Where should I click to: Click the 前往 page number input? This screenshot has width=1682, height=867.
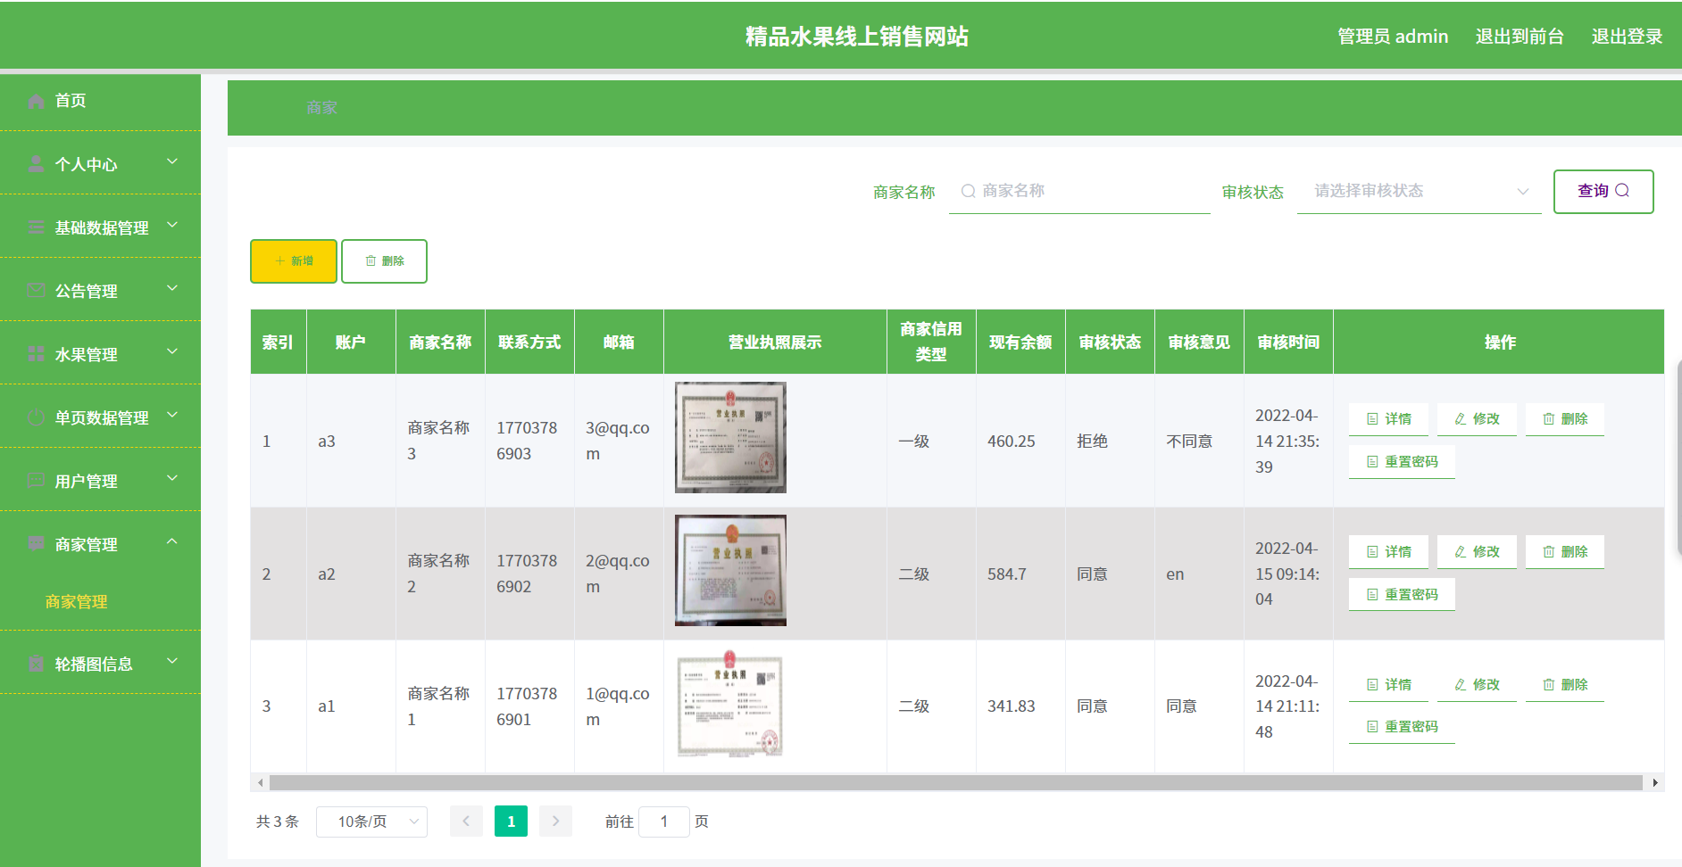click(664, 822)
